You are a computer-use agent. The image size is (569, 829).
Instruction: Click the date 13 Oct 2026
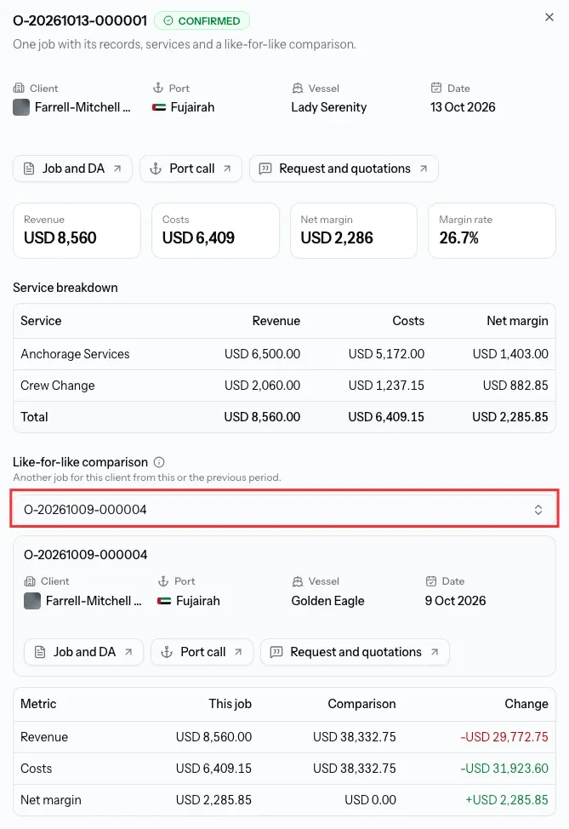click(463, 107)
